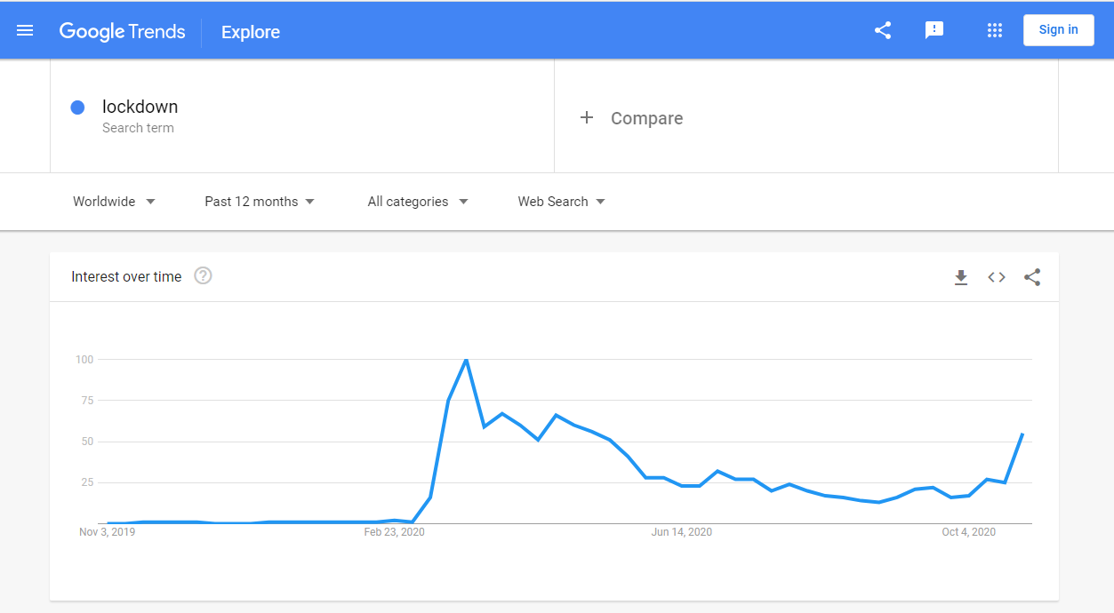Open the Interest over time help icon
The height and width of the screenshot is (613, 1114).
pos(203,276)
